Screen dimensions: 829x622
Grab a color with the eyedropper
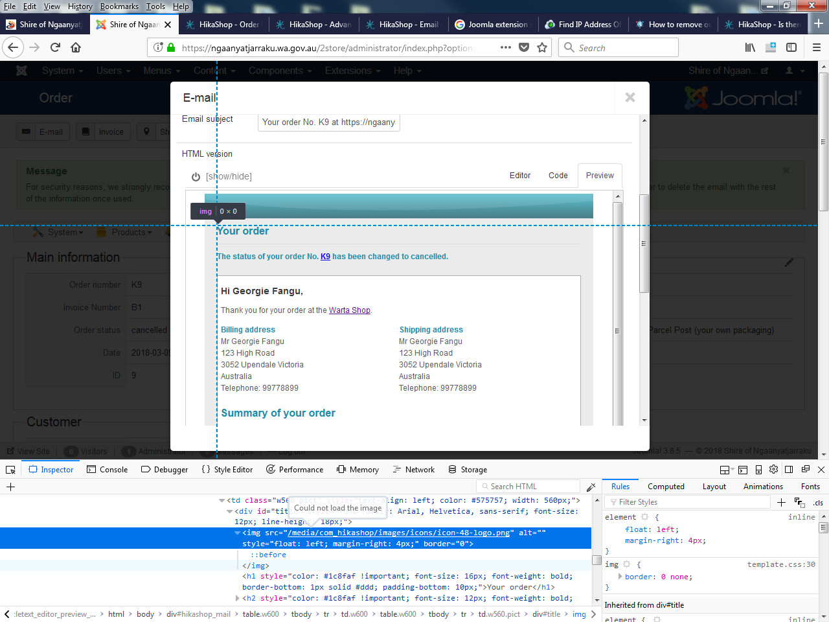click(x=591, y=487)
